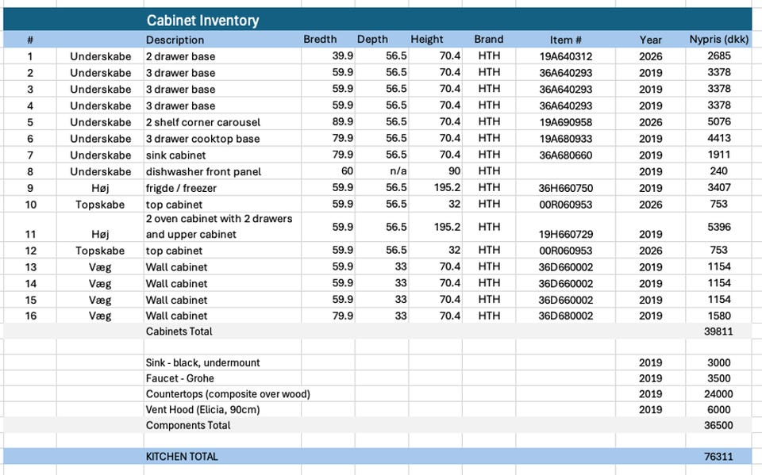Screen dimensions: 762x475
Task: Click the "Brand" column header
Action: tap(488, 40)
